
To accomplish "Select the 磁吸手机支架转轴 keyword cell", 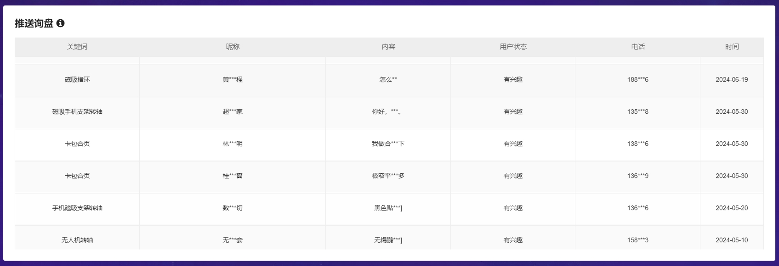I will click(x=77, y=112).
